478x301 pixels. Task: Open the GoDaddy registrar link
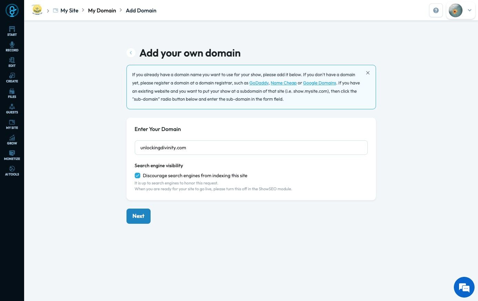pyautogui.click(x=259, y=83)
